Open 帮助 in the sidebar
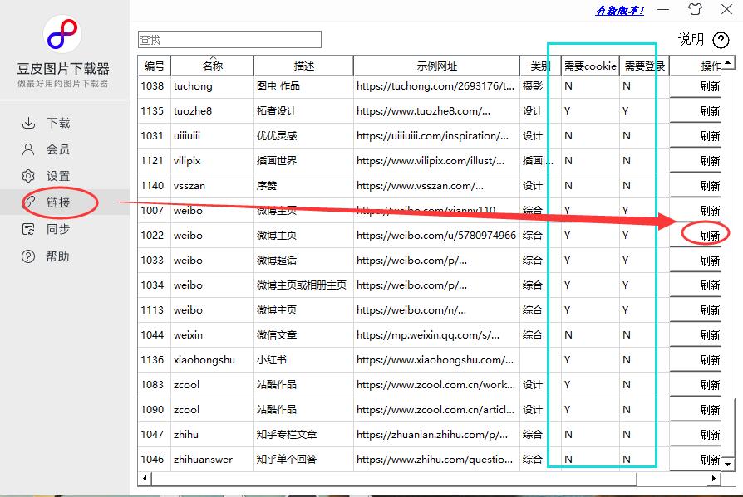The image size is (743, 497). tap(46, 256)
